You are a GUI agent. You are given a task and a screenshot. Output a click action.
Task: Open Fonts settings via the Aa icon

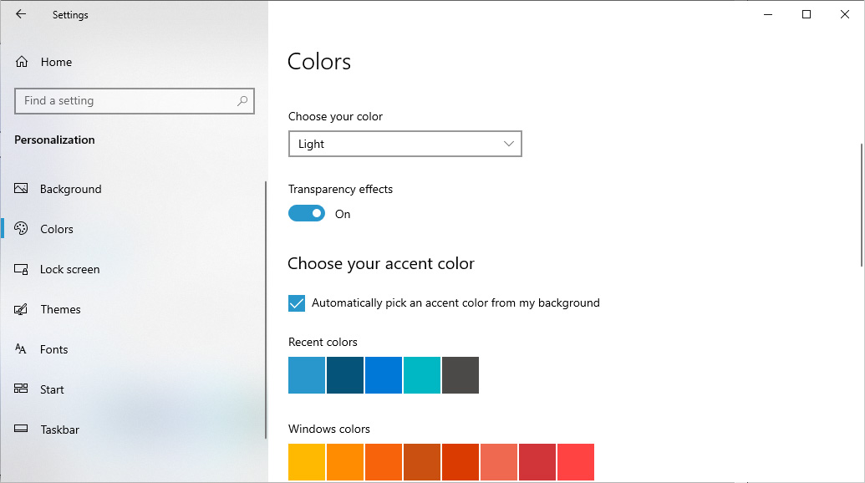click(x=21, y=349)
